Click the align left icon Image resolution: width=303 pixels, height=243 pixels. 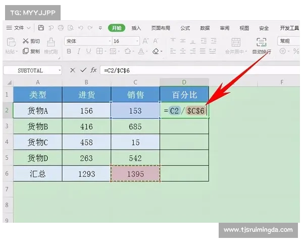click(x=173, y=51)
